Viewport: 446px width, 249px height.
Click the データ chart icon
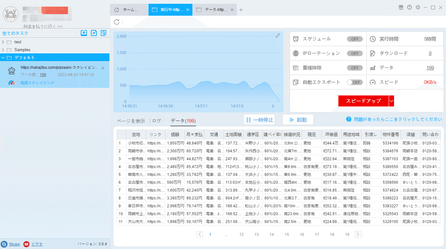click(x=373, y=68)
